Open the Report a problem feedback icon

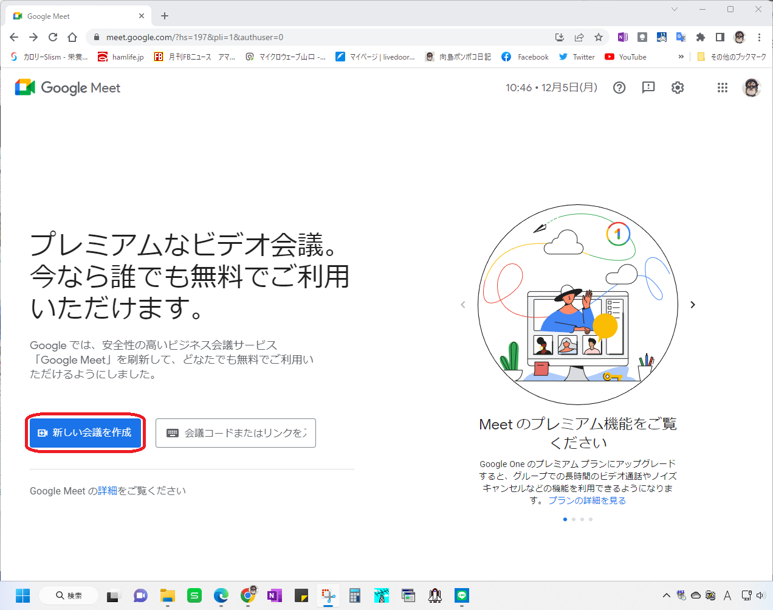coord(648,88)
